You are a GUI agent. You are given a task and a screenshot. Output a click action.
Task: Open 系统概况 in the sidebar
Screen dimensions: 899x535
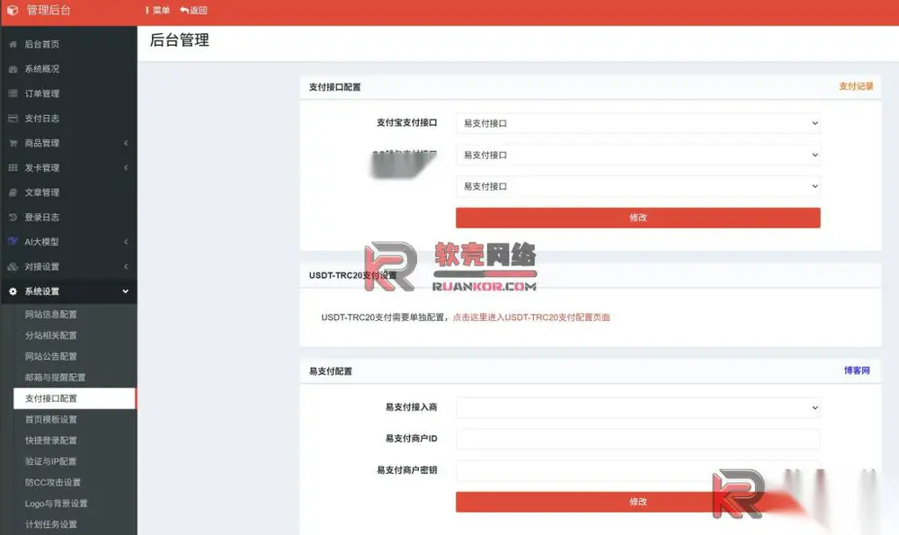click(42, 69)
